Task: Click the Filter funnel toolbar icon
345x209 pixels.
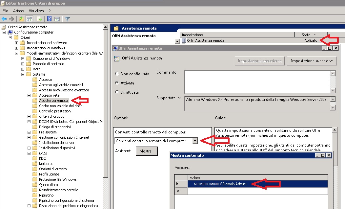Action: tap(67, 19)
